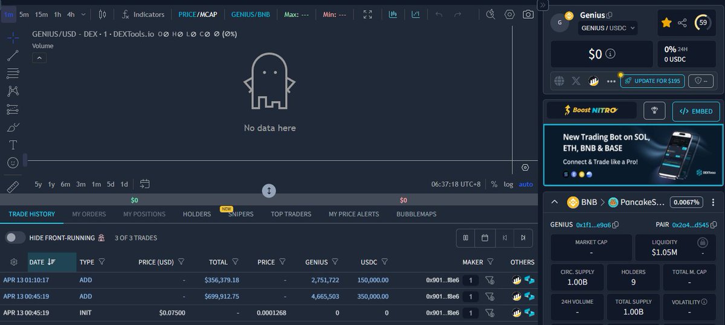Viewport: 725px width, 325px height.
Task: Open the token X (Twitter) link
Action: click(576, 80)
